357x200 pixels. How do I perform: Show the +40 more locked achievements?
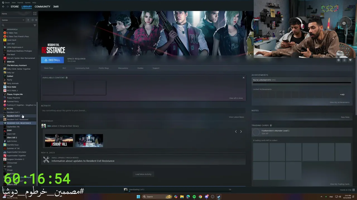coord(342,94)
